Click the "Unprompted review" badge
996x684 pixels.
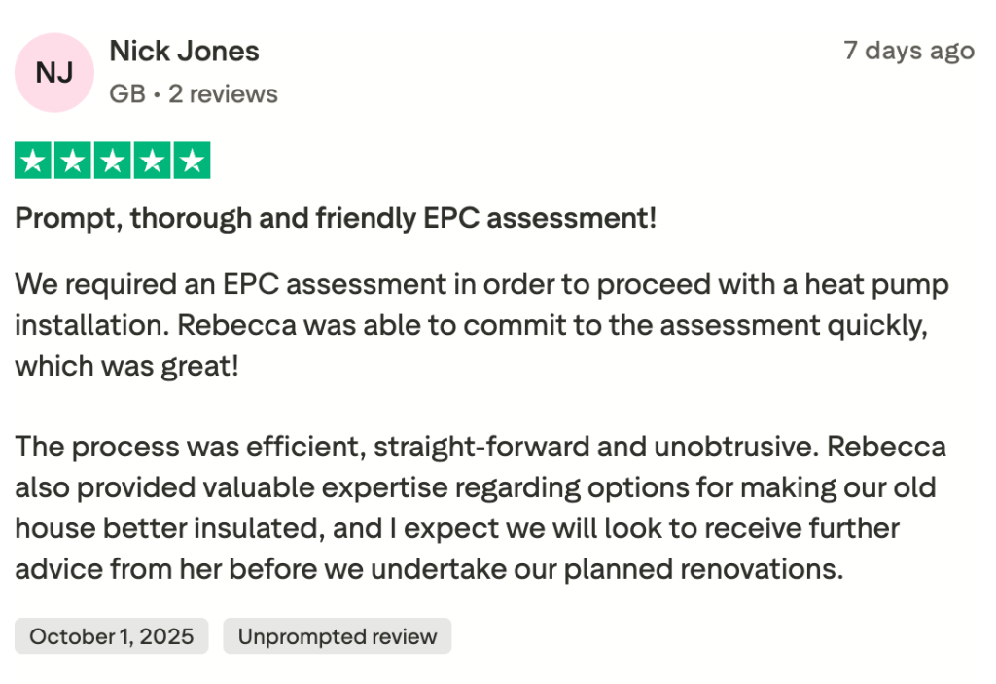(x=338, y=637)
